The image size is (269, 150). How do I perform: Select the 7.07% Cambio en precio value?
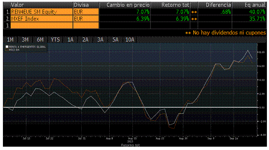pos(143,12)
